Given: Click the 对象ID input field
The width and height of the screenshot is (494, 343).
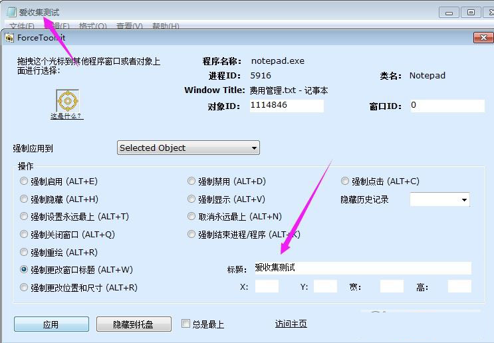Looking at the screenshot, I should click(287, 106).
